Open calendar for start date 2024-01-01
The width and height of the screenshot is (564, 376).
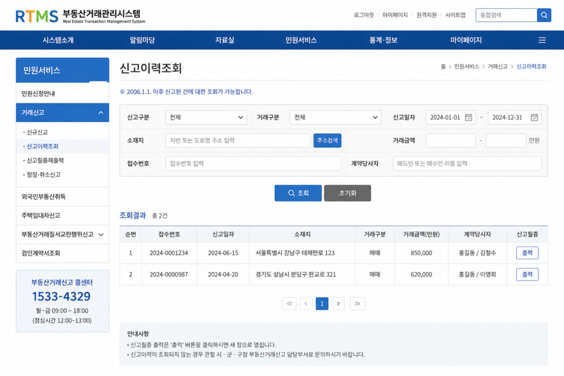(x=468, y=118)
